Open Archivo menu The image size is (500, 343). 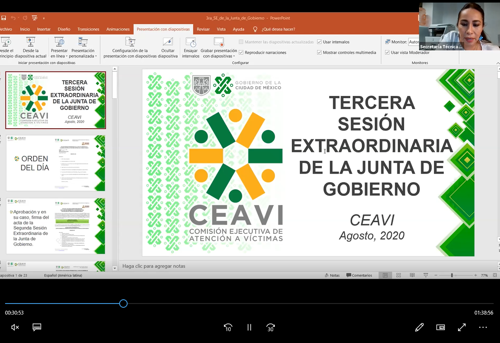6,29
